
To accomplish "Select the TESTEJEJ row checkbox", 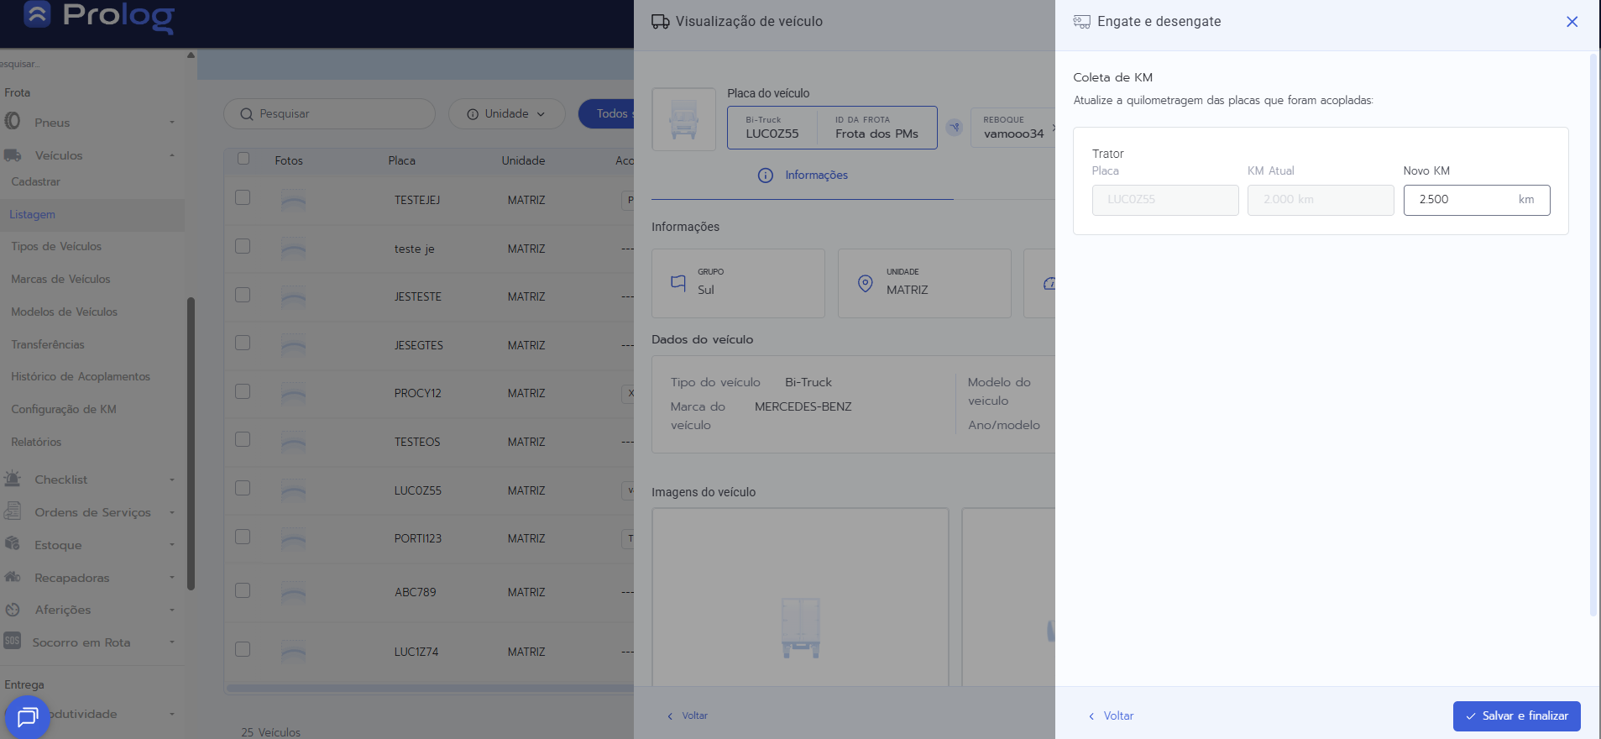I will 243,198.
